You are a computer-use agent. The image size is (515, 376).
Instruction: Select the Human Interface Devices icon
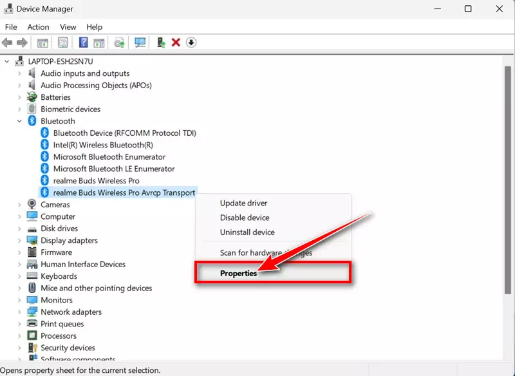coord(32,264)
